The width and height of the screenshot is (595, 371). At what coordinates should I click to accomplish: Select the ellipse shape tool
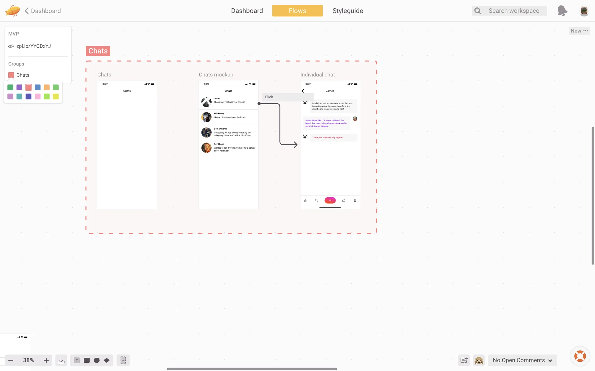pos(97,360)
